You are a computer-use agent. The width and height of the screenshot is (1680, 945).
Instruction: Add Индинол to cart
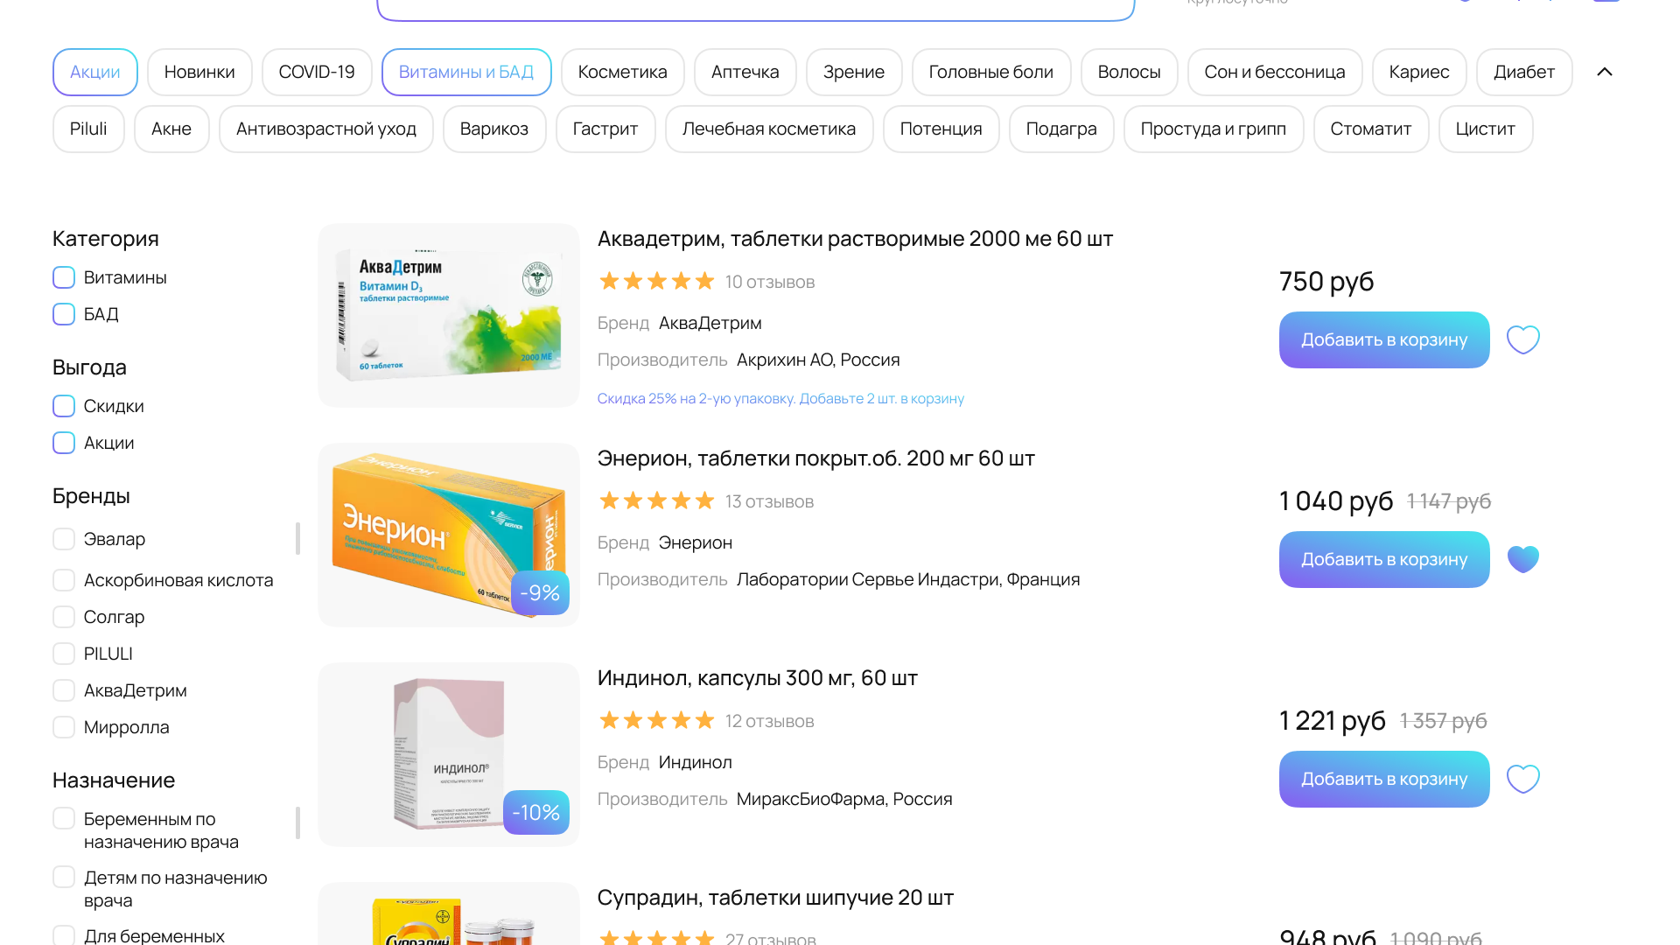click(1383, 779)
